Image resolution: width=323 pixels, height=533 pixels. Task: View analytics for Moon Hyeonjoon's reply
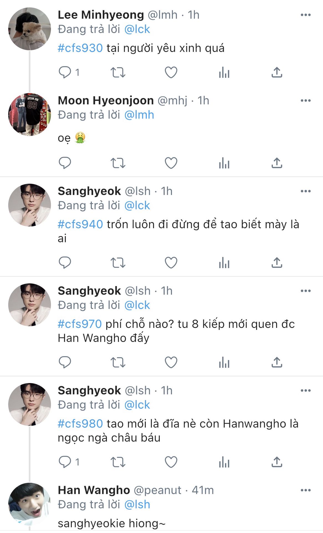pos(224,163)
